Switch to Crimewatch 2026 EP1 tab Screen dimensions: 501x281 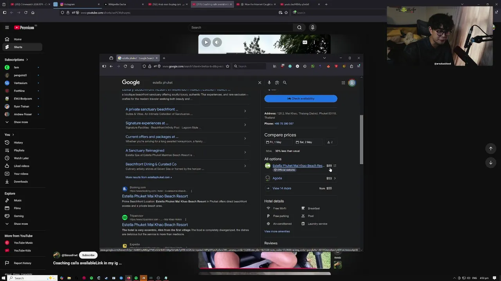coord(30,4)
